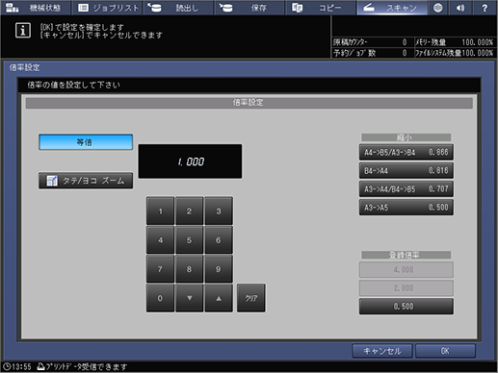Choose registered ratio 4.000

tap(406, 269)
